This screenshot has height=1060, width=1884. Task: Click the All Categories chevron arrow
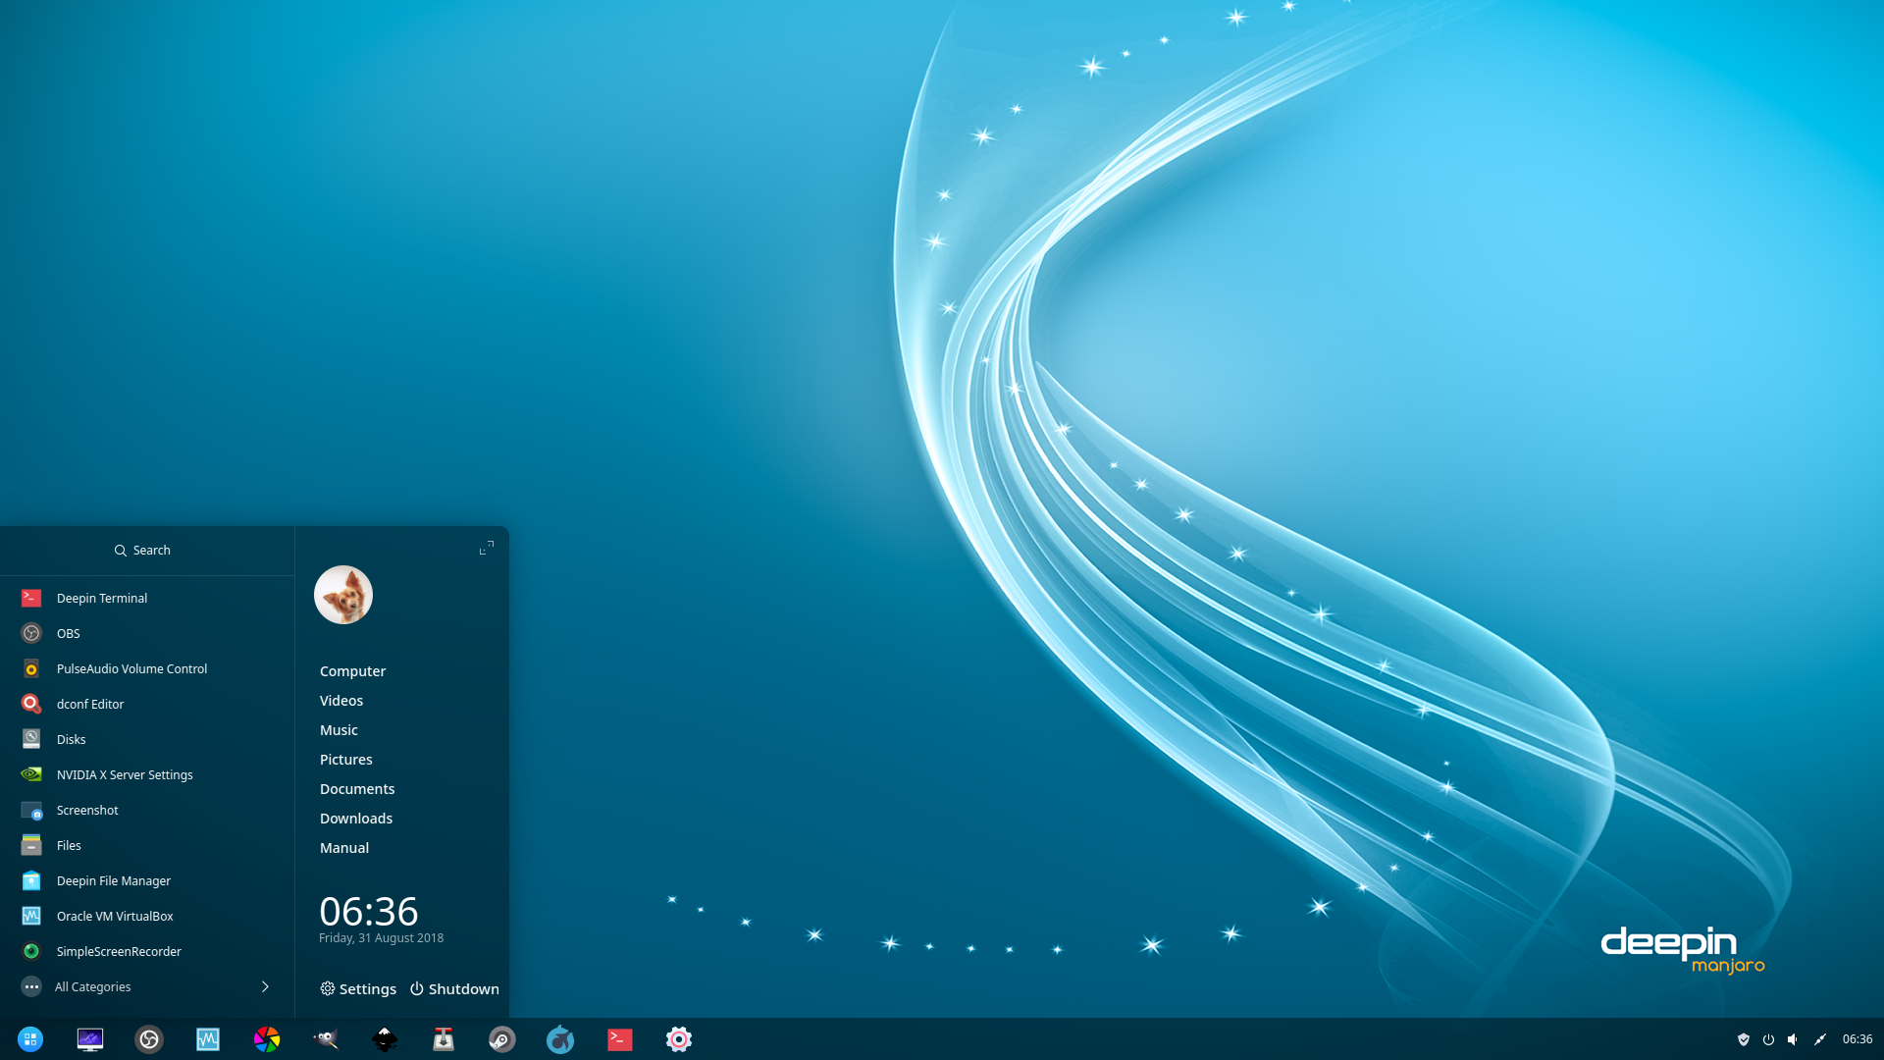point(265,986)
